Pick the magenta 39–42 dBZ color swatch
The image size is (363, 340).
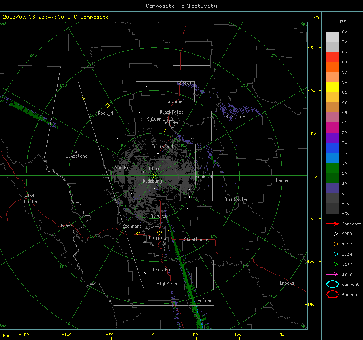pos(332,128)
